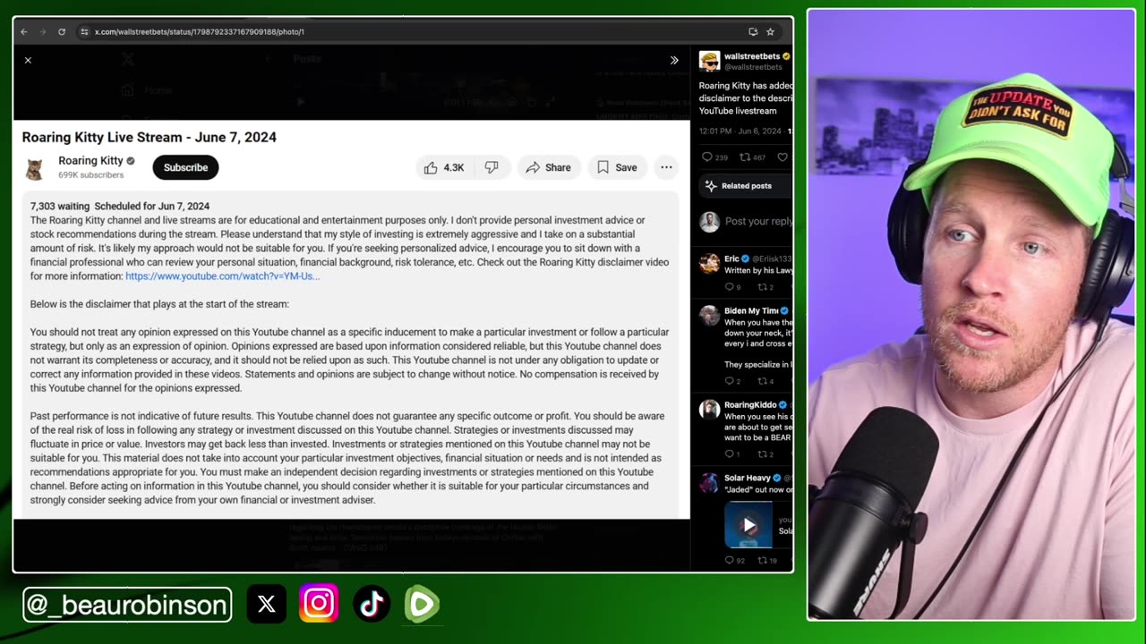Viewport: 1146px width, 644px height.
Task: Click the Save button
Action: 617,167
